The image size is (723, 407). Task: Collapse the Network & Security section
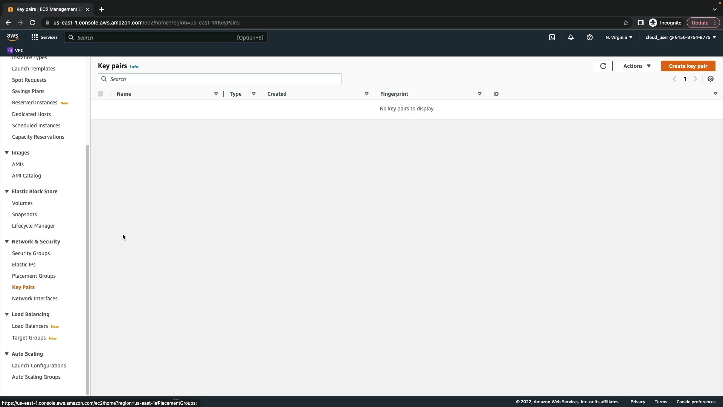[7, 242]
